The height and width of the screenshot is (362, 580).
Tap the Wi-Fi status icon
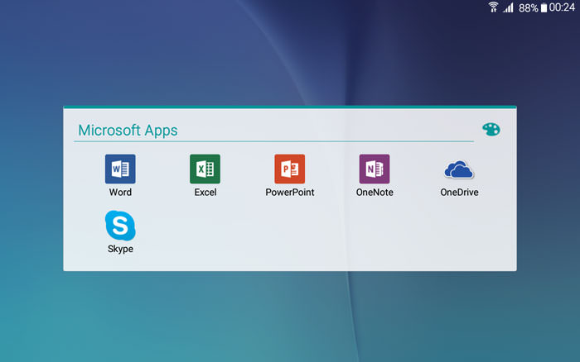[494, 7]
